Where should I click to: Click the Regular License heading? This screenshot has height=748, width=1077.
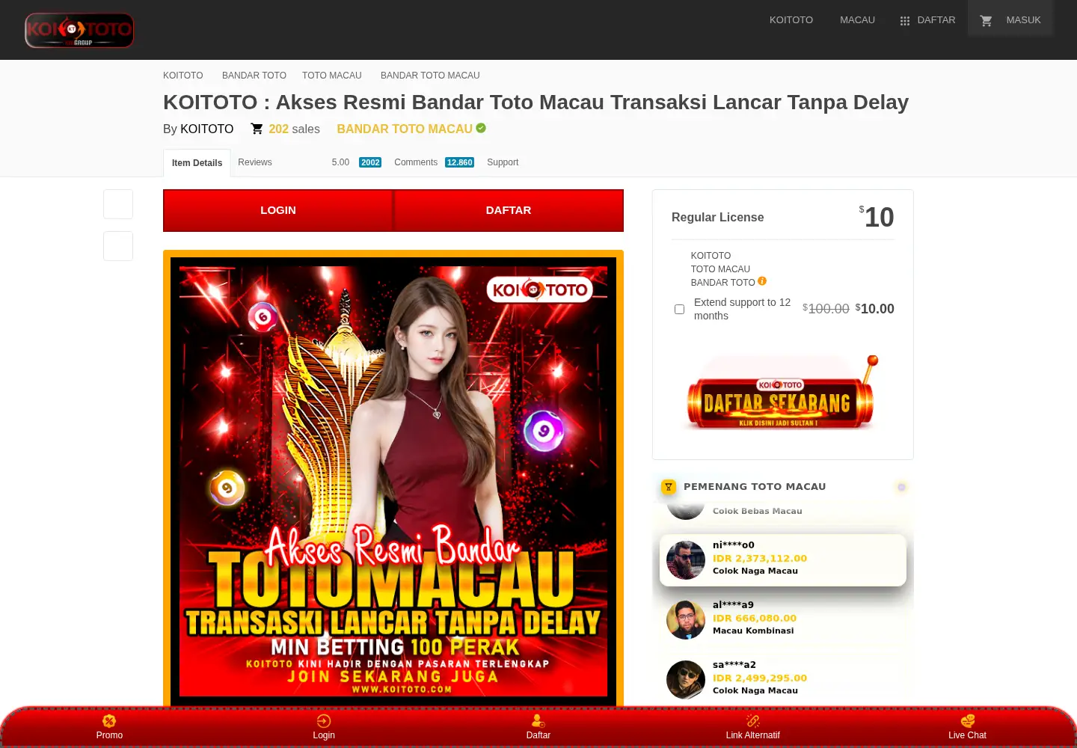[718, 217]
